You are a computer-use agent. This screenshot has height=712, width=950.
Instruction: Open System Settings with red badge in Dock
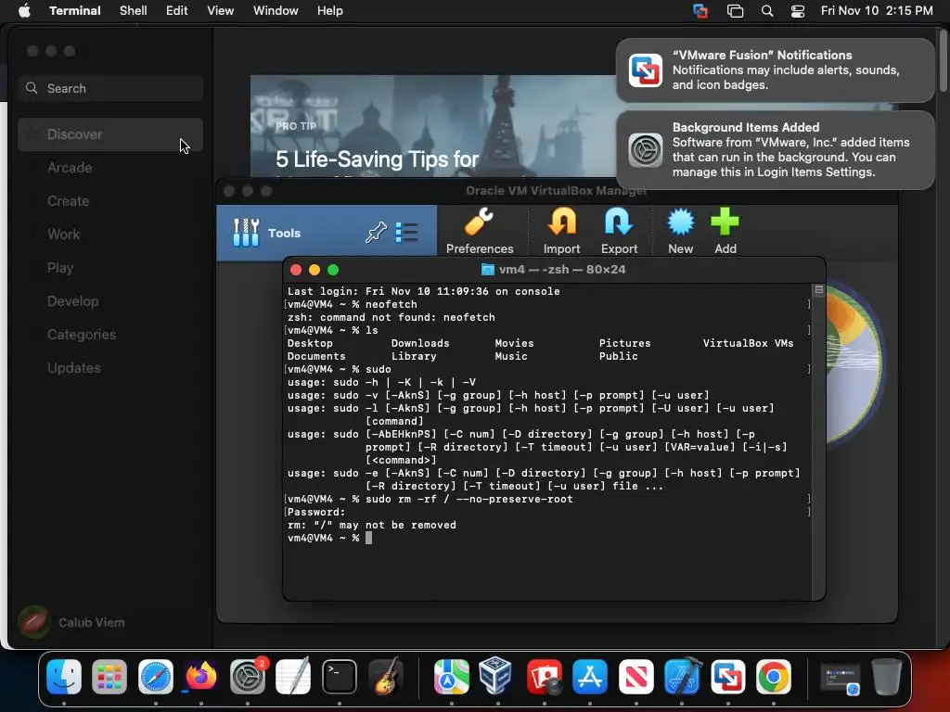[x=247, y=676]
